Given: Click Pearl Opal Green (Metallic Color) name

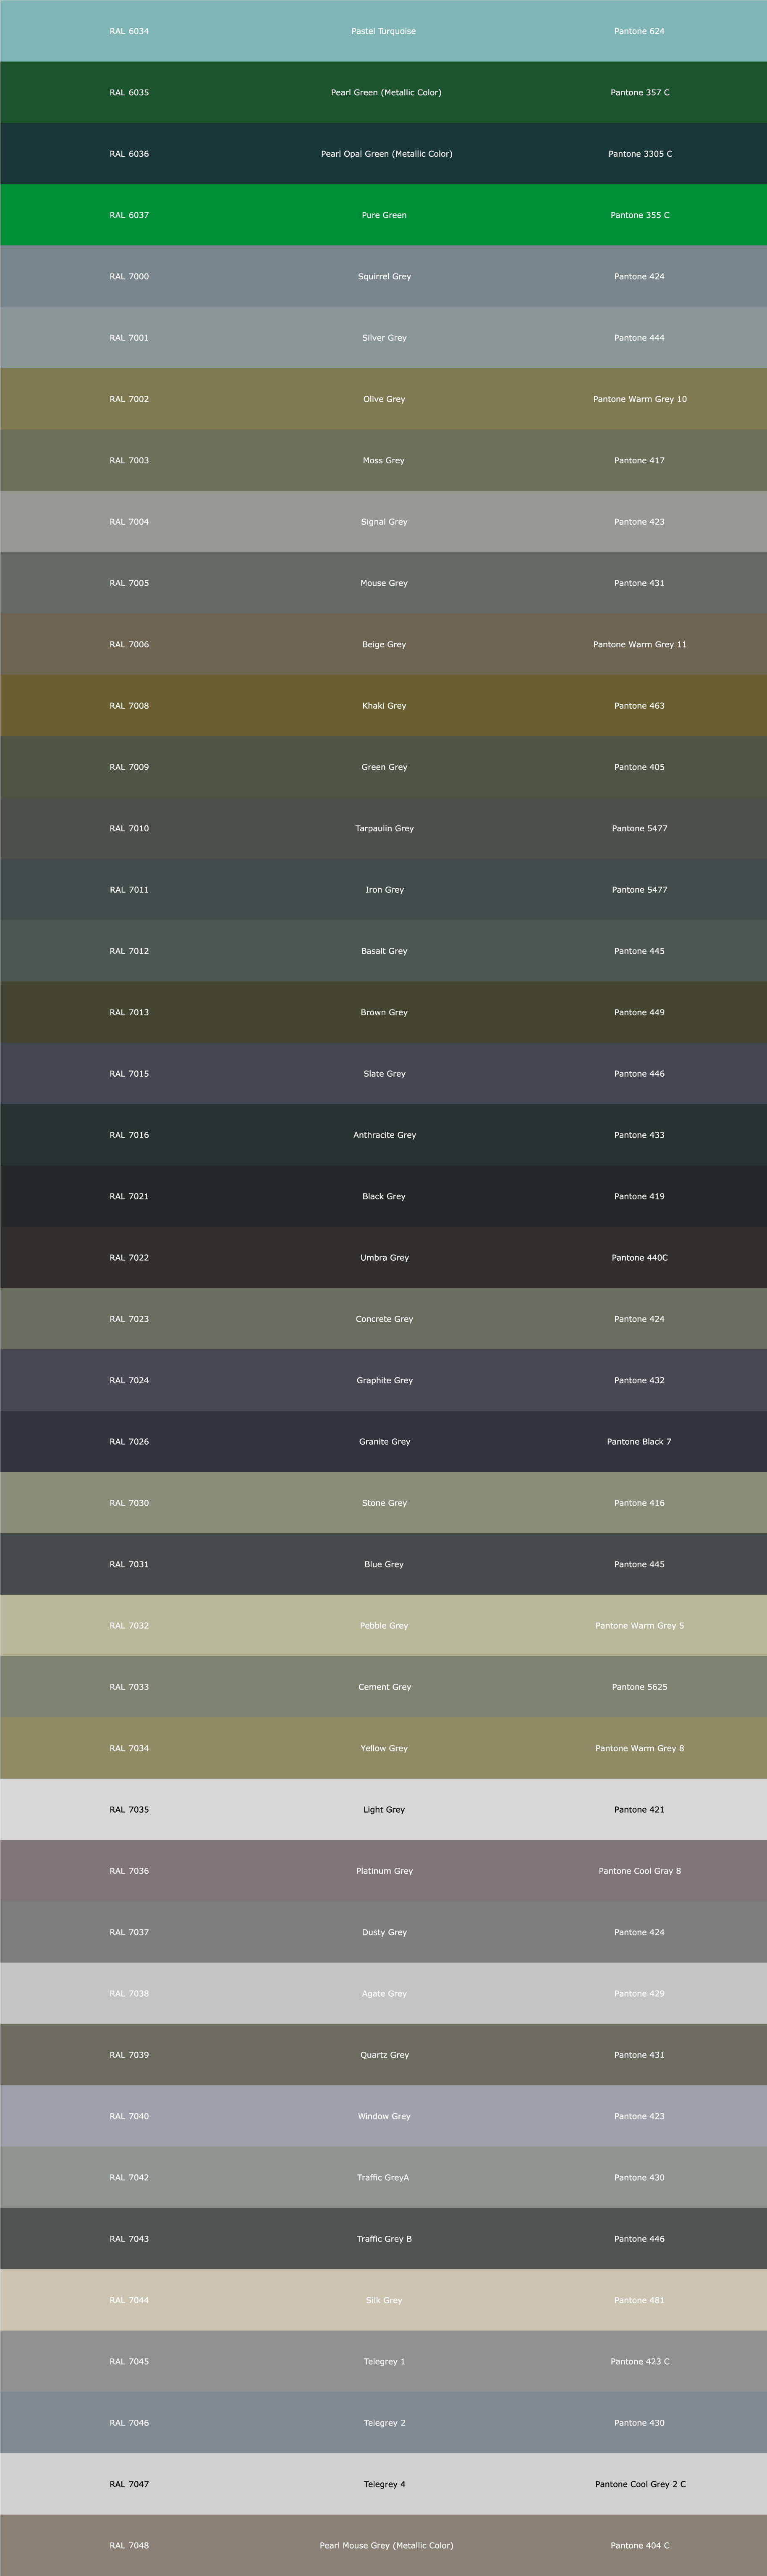Looking at the screenshot, I should pos(387,154).
